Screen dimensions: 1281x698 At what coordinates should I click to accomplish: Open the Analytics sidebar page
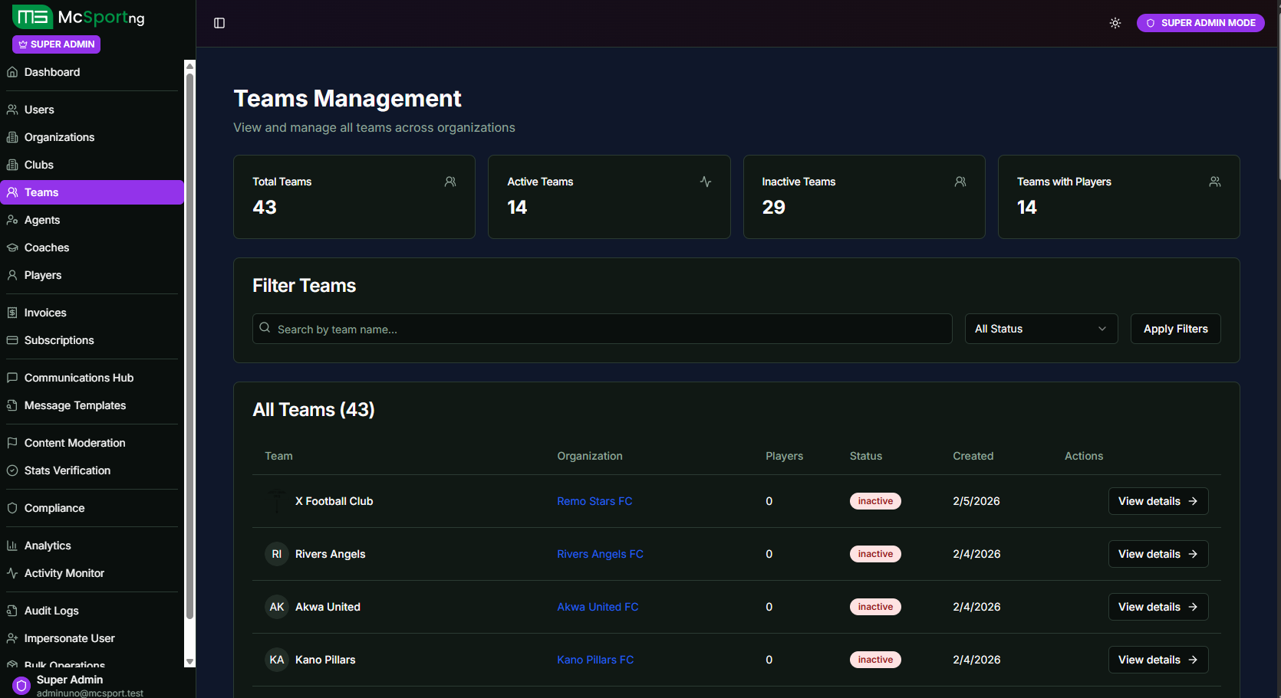(48, 546)
